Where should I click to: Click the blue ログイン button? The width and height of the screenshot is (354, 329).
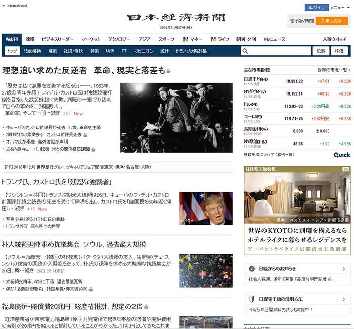(x=317, y=8)
